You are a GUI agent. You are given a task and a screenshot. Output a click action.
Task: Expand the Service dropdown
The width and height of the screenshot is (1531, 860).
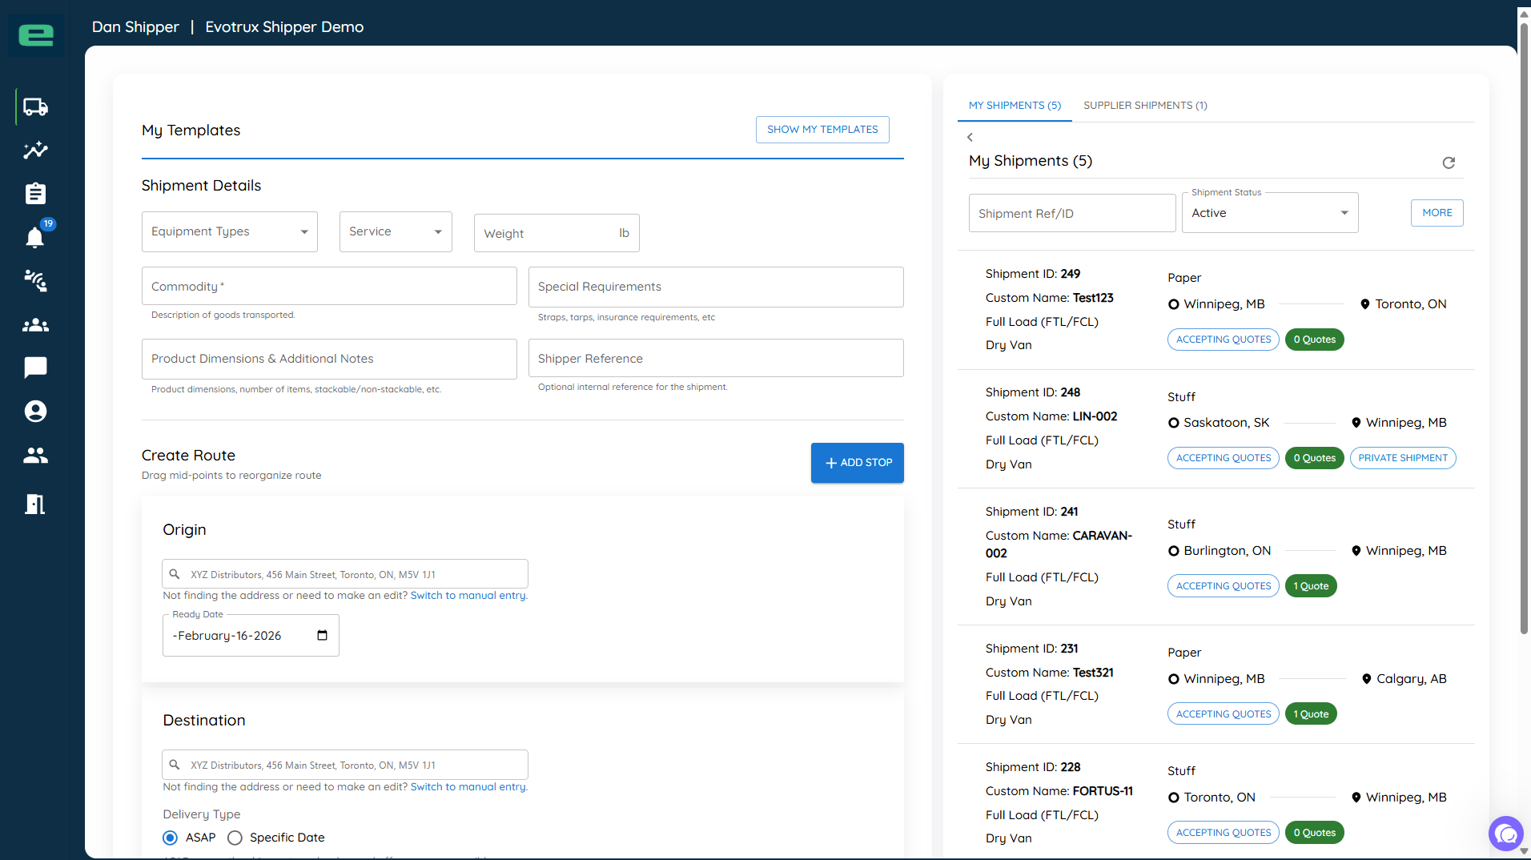point(396,231)
